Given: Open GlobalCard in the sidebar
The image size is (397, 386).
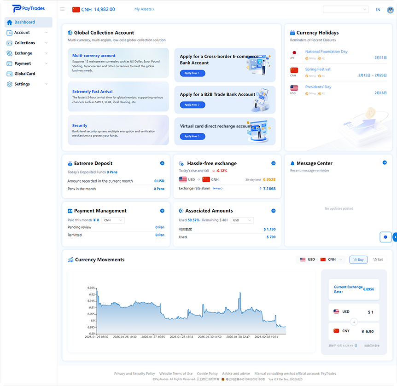Looking at the screenshot, I should click(x=24, y=74).
